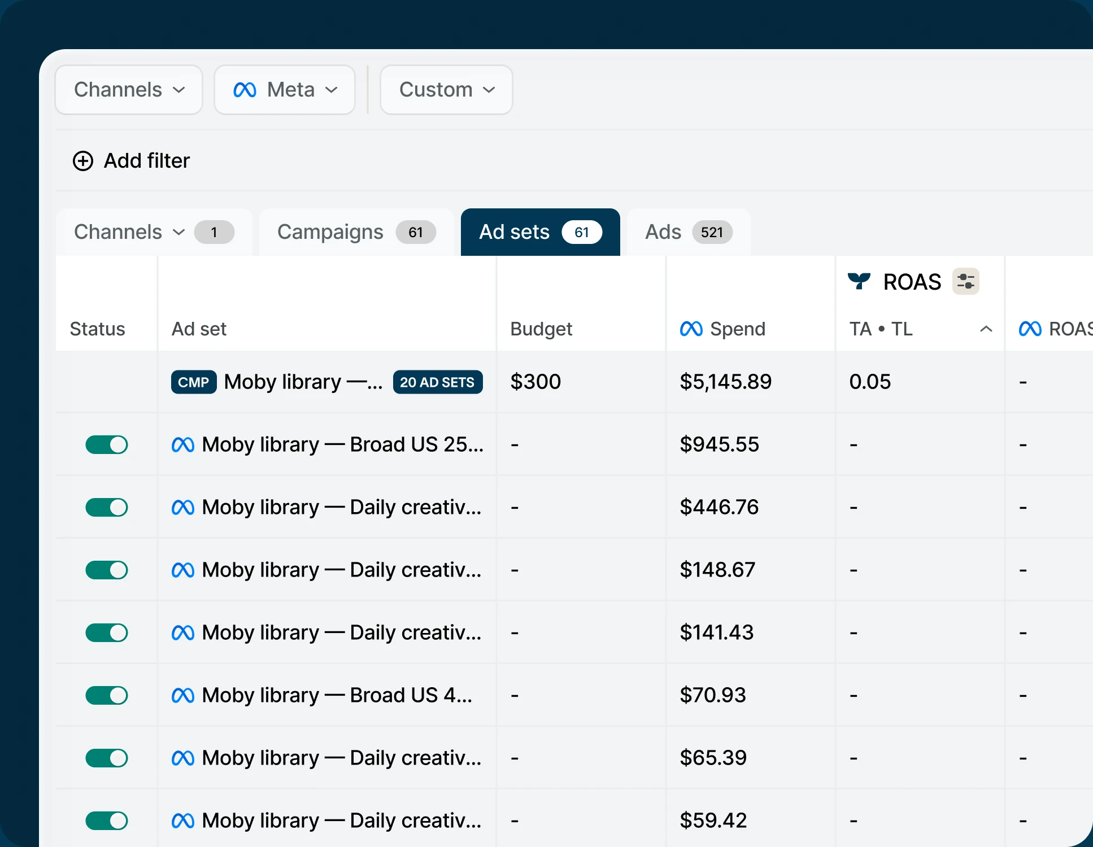
Task: Disable the ad set spending $148.67
Action: (107, 570)
